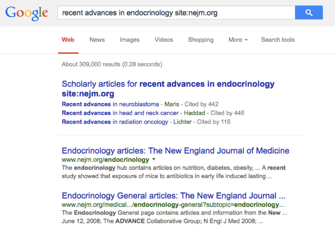Click into the search query field
Viewport: 335px width, 233px height.
coord(176,12)
